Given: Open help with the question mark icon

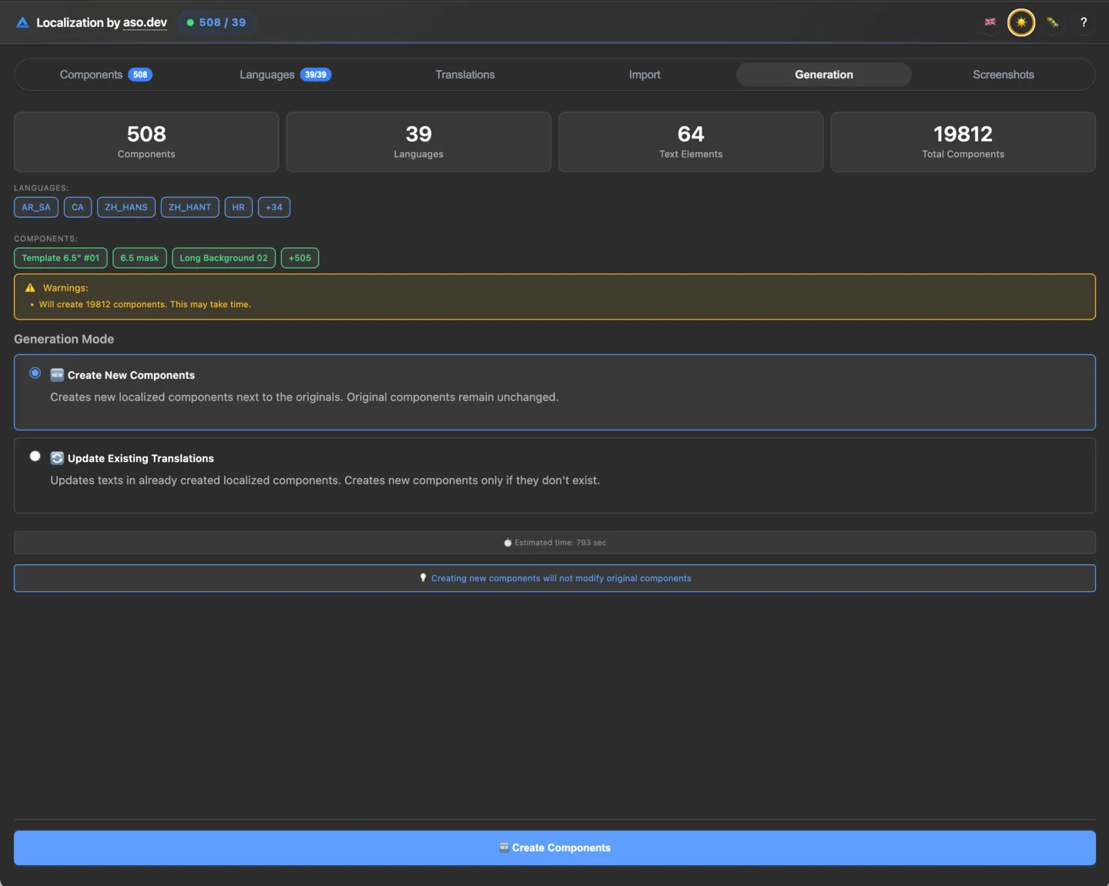Looking at the screenshot, I should (x=1084, y=22).
